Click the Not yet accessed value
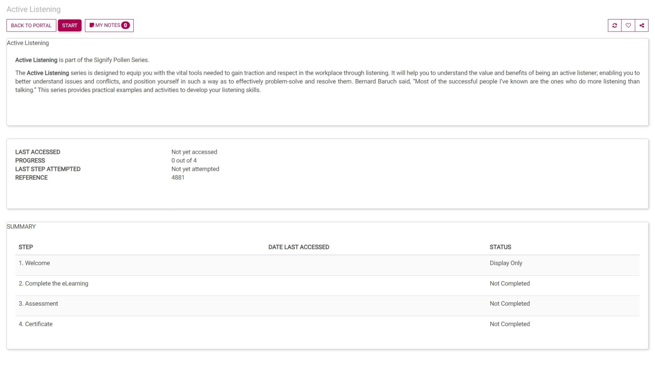 coord(194,152)
